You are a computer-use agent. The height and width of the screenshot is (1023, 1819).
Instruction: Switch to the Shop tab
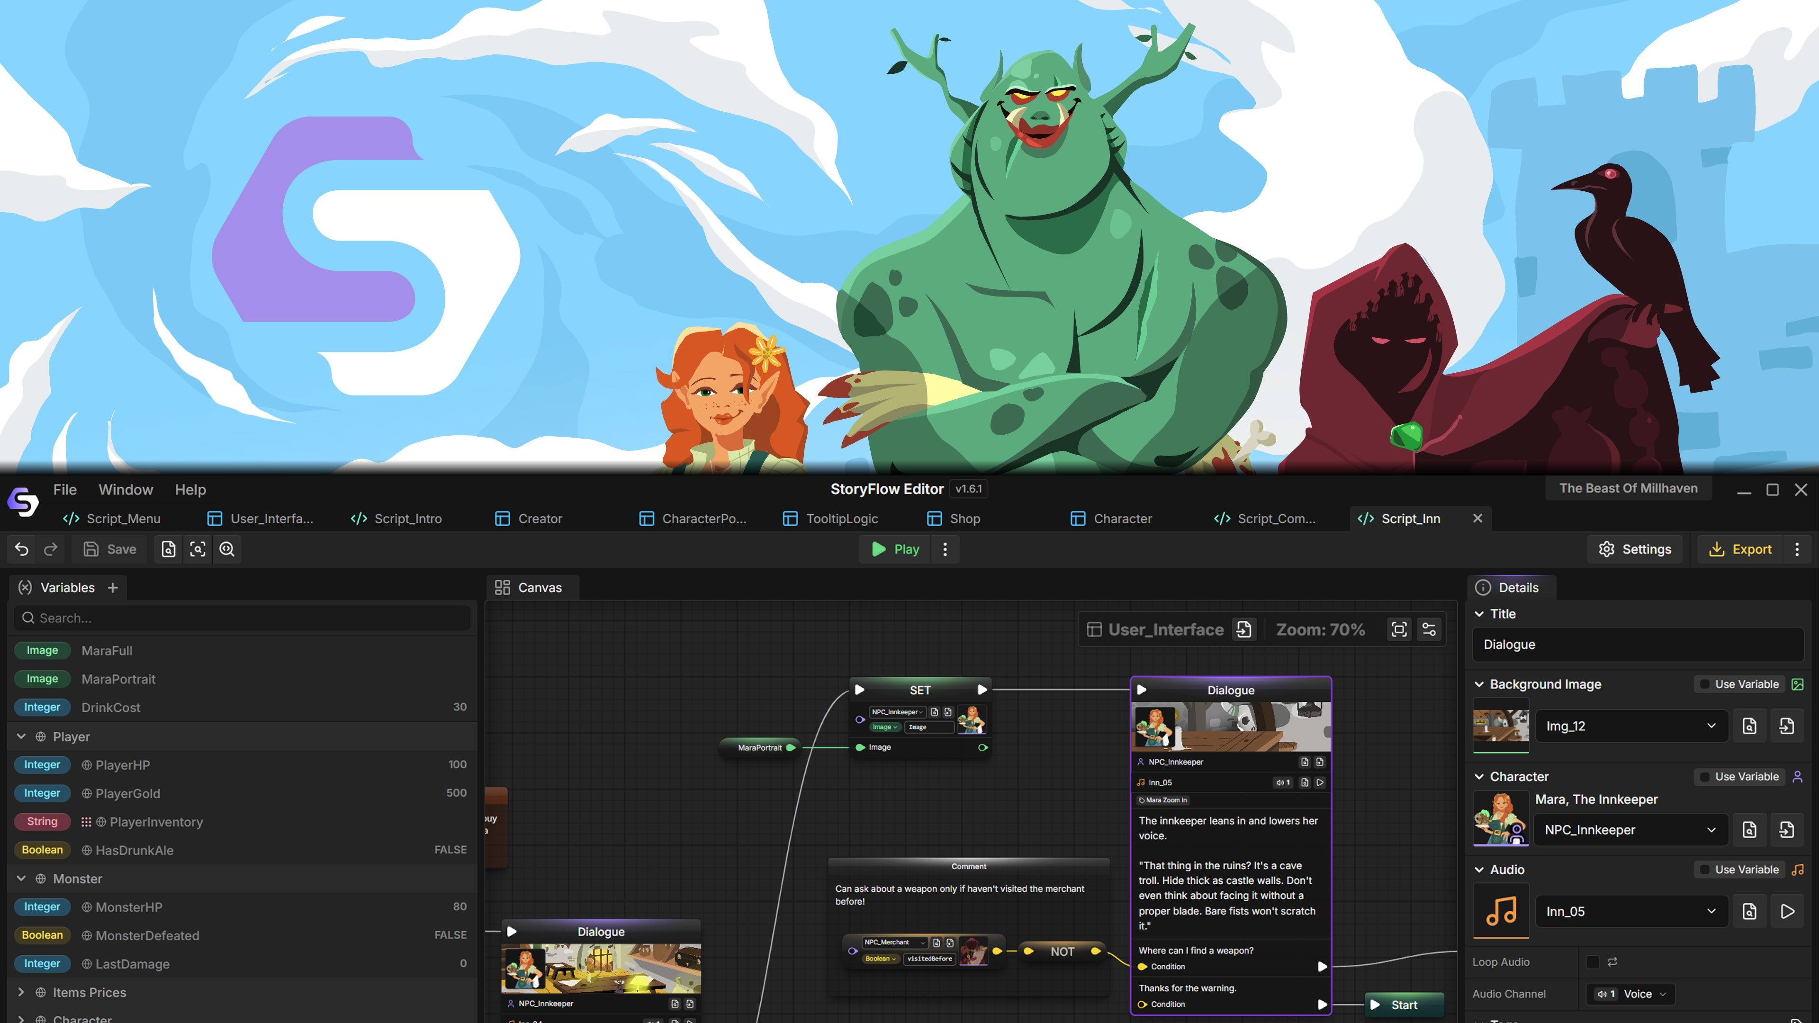[953, 518]
